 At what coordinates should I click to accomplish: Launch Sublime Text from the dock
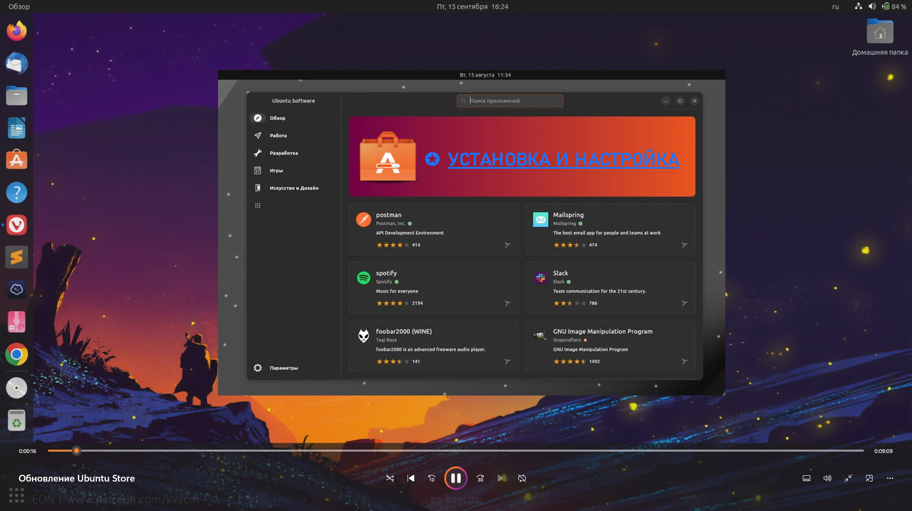pos(17,257)
